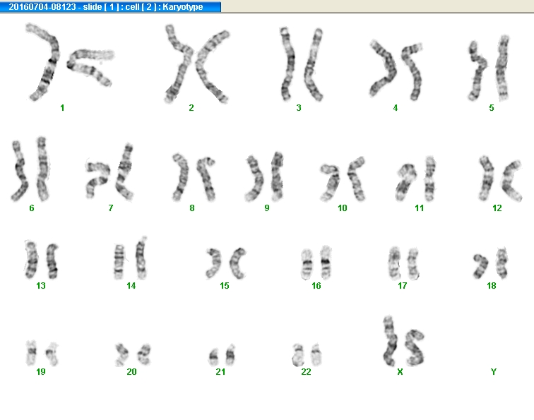Image resolution: width=534 pixels, height=420 pixels.
Task: Click the green Y label
Action: coord(494,372)
